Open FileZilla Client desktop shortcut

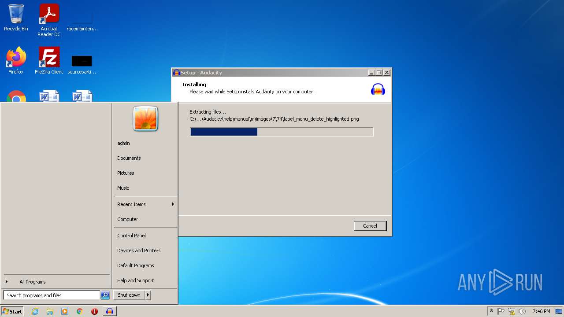[49, 60]
